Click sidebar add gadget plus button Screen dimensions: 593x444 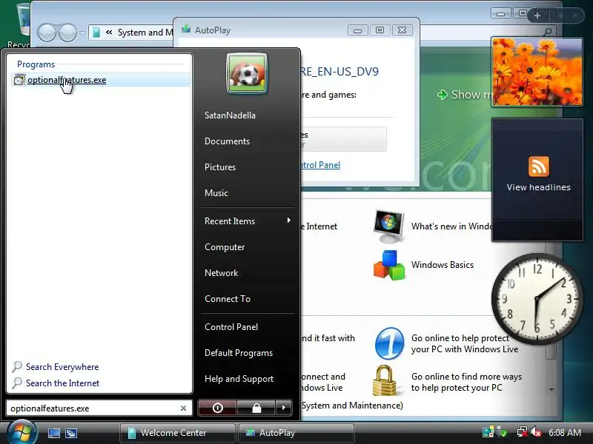coord(537,16)
